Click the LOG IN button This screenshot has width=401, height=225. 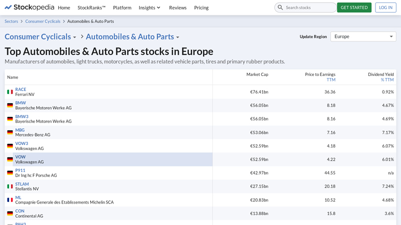[x=385, y=7]
